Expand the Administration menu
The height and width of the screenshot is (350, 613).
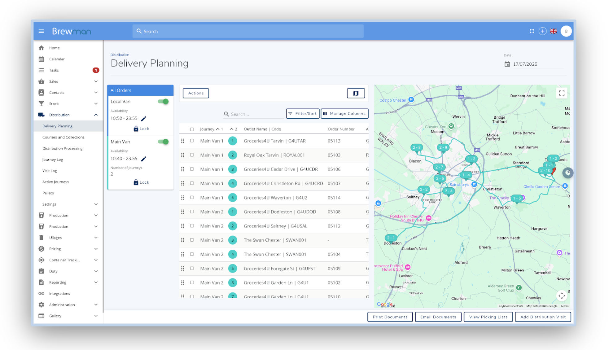click(x=68, y=305)
